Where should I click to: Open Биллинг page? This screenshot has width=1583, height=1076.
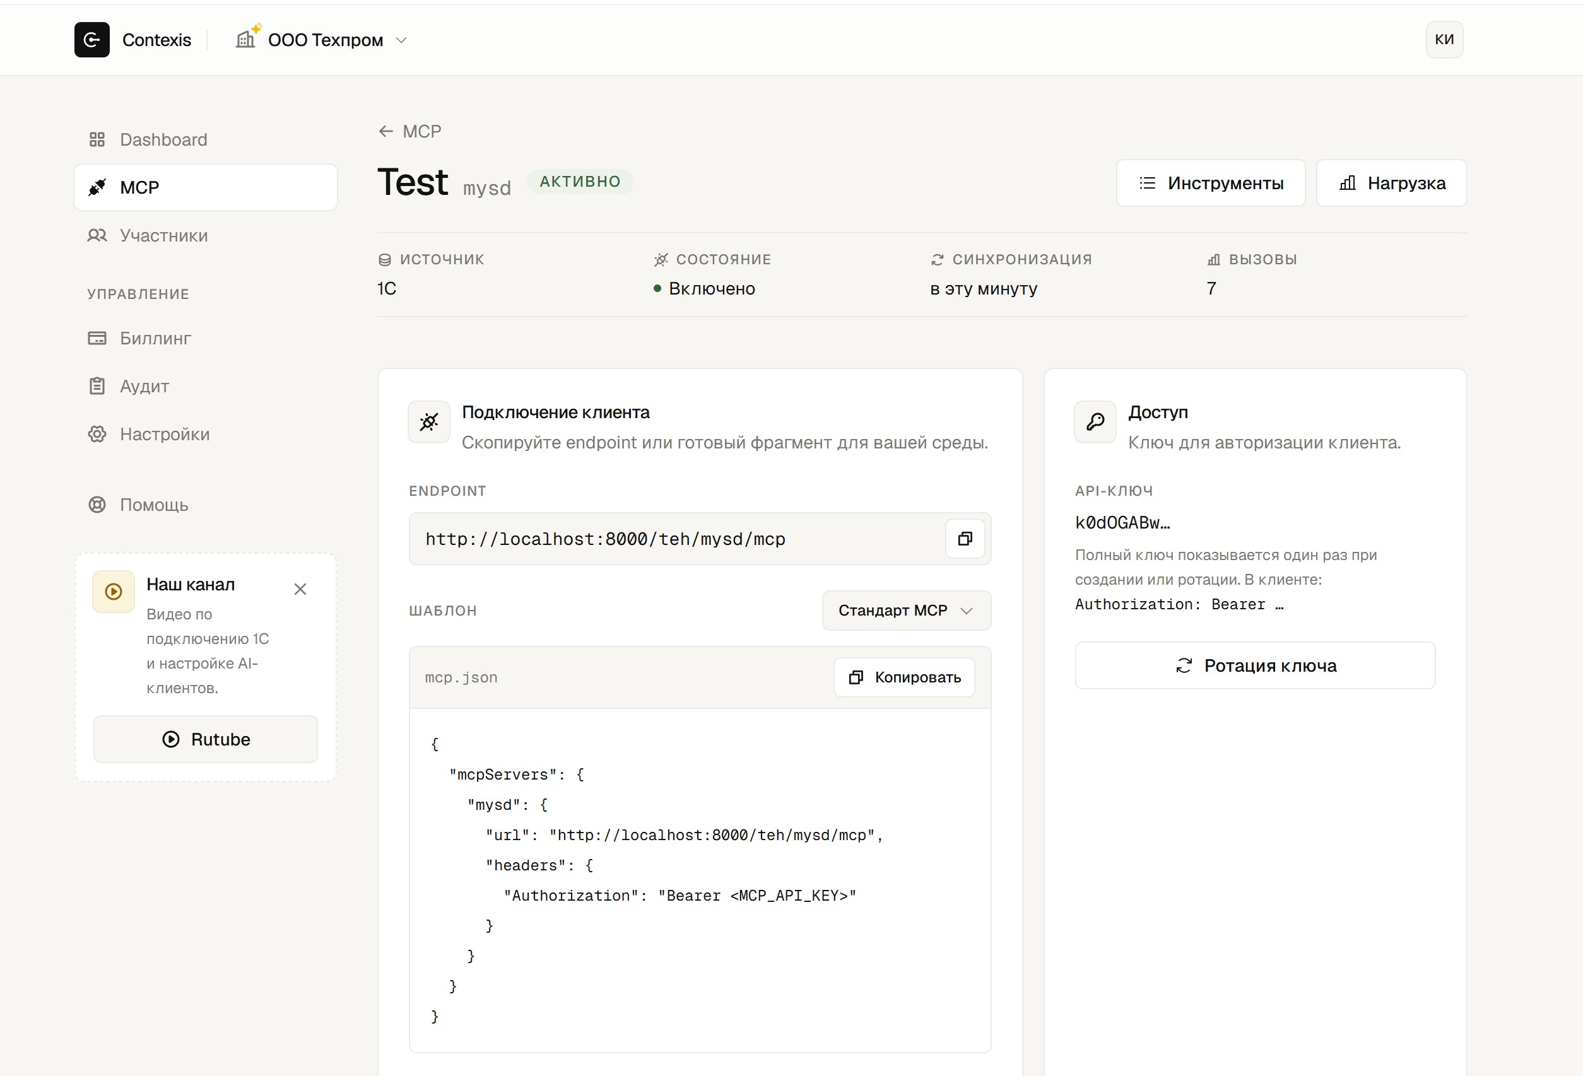tap(205, 339)
